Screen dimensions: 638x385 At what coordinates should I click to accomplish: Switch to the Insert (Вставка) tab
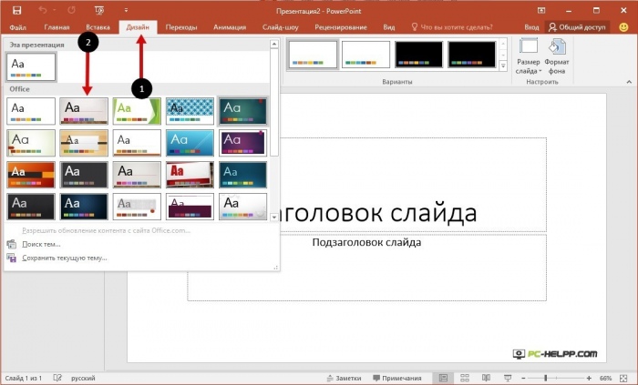click(98, 27)
